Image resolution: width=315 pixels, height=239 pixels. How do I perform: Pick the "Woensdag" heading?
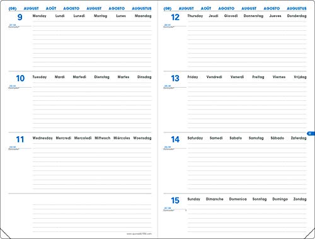142,138
